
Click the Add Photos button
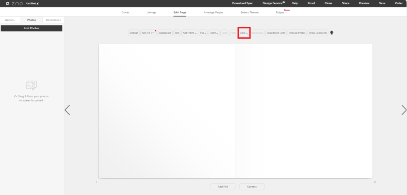pyautogui.click(x=31, y=28)
